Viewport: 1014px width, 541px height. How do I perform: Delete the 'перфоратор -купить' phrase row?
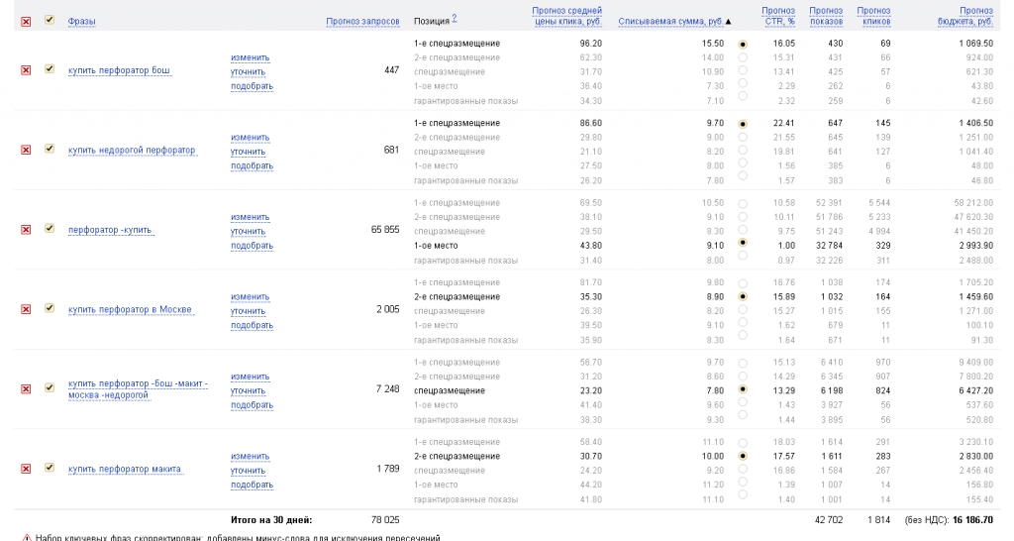coord(26,229)
